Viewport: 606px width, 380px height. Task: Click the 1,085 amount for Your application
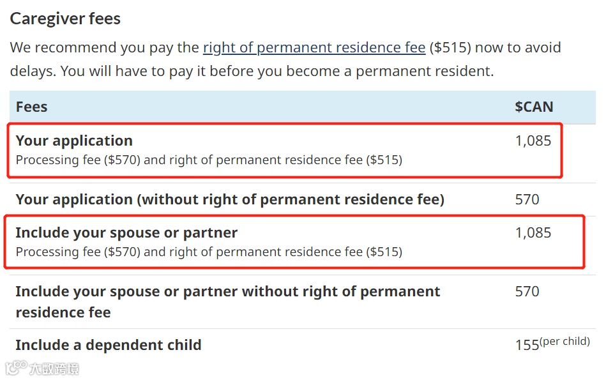533,141
